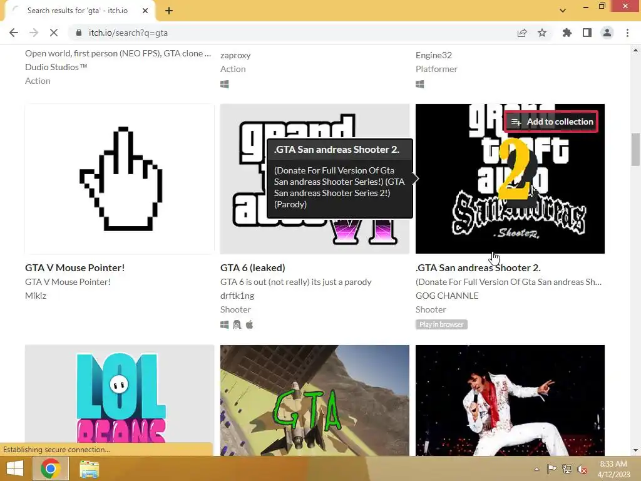This screenshot has width=641, height=481.
Task: Expand the tab search chevron
Action: (563, 11)
